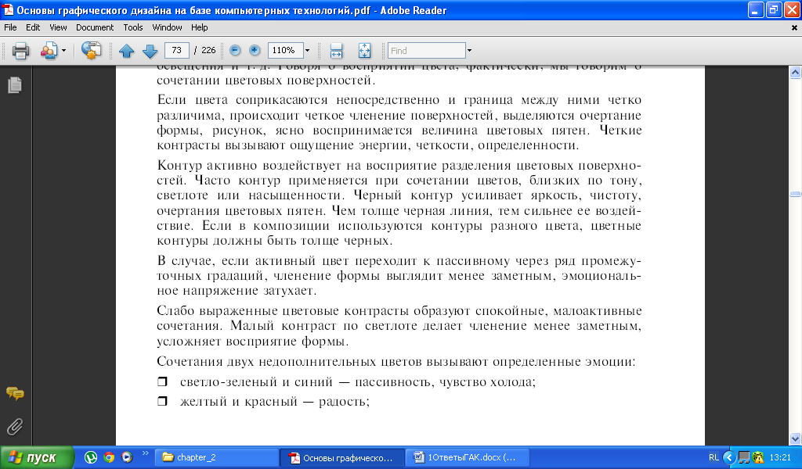Close the document with the menu-bar X
The width and height of the screenshot is (802, 469).
[x=794, y=28]
